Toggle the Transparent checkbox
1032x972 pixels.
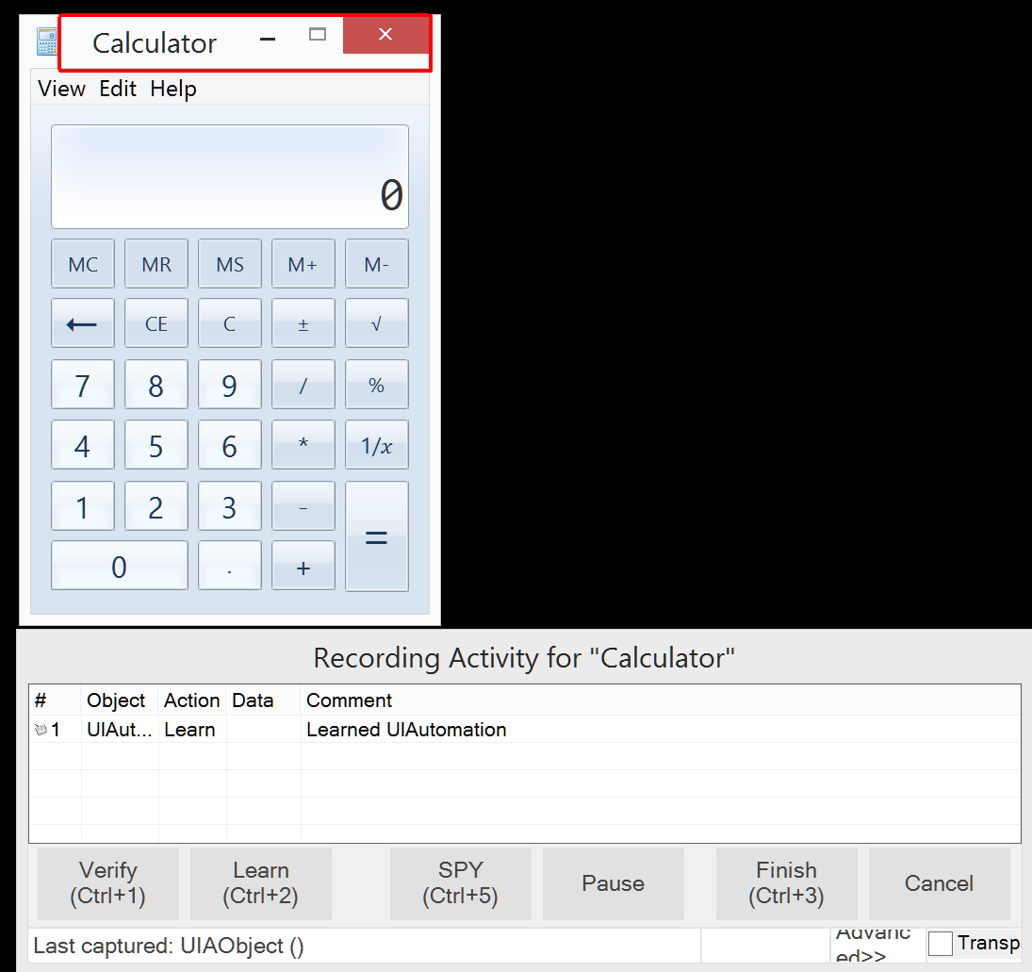941,943
